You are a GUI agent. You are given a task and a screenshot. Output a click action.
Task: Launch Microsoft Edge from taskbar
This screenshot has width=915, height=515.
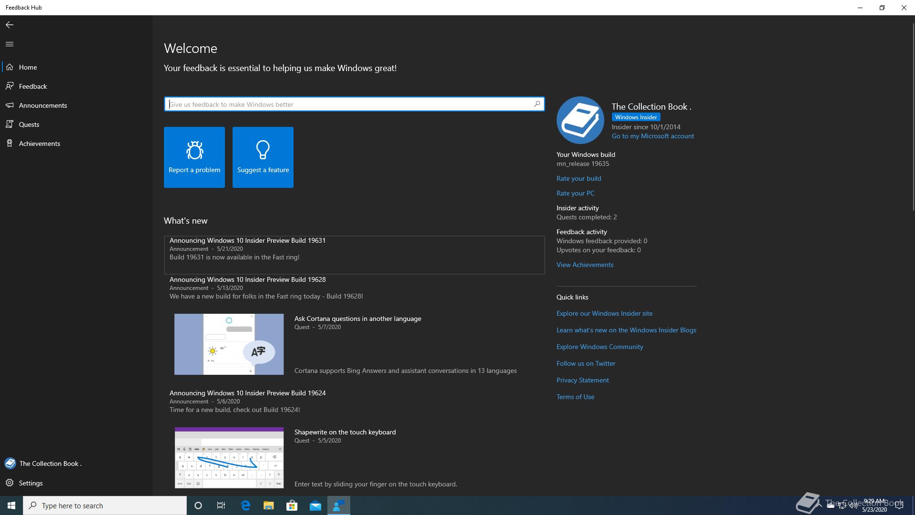pyautogui.click(x=245, y=505)
